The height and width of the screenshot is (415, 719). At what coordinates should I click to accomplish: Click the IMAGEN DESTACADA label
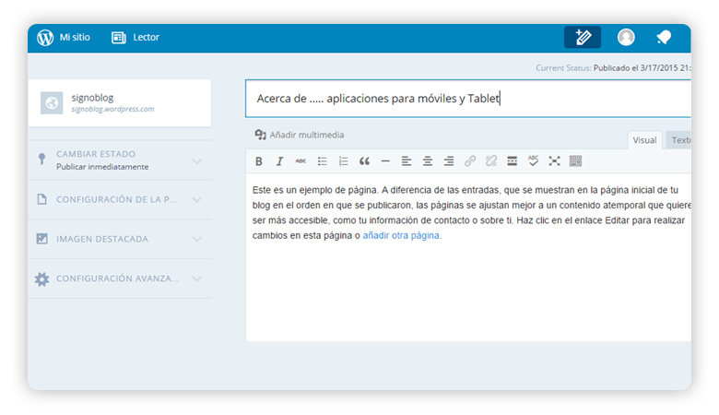(102, 239)
